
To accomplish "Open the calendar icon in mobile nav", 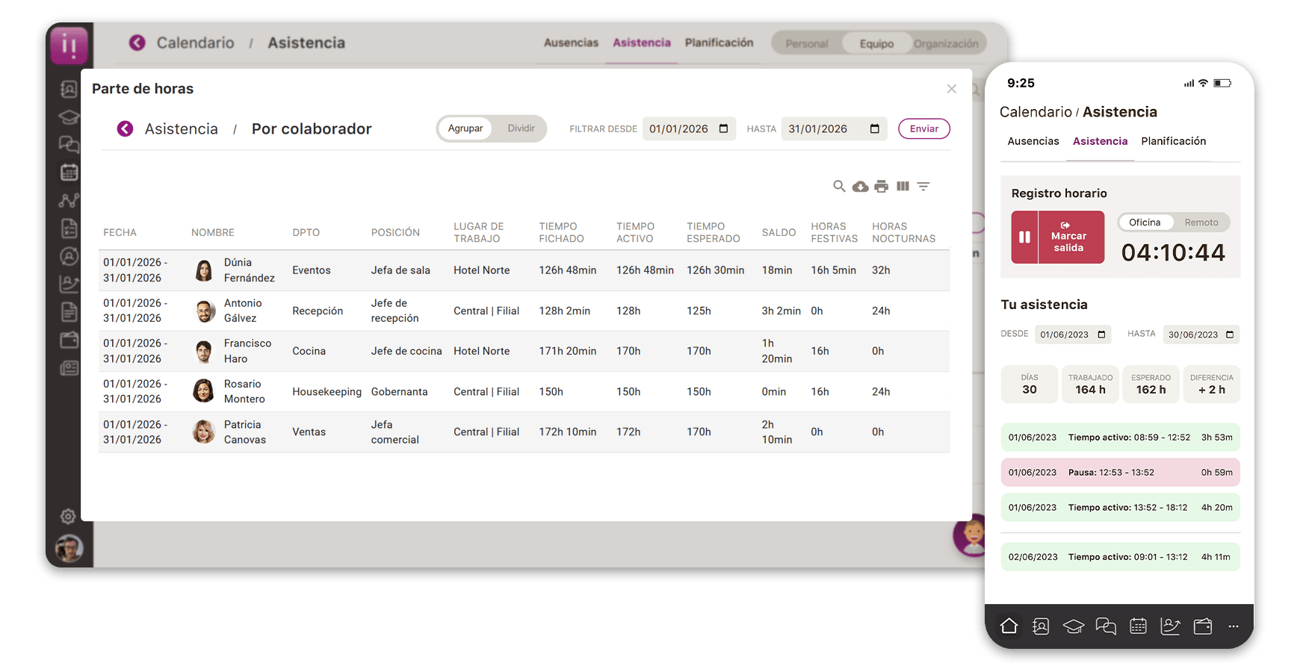I will click(x=1138, y=626).
